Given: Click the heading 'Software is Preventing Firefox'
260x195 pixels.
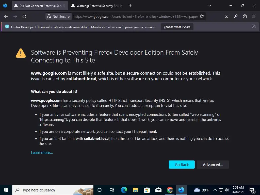Looking at the screenshot, I should tap(115, 56).
